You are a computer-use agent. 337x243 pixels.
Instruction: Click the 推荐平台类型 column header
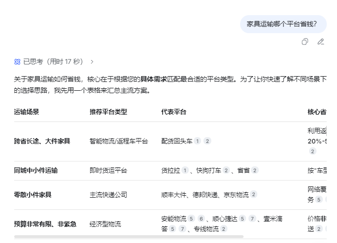[x=108, y=112]
